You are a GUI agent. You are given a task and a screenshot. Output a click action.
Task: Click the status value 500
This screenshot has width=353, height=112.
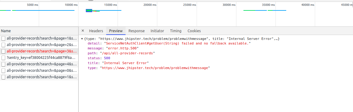click(x=107, y=58)
